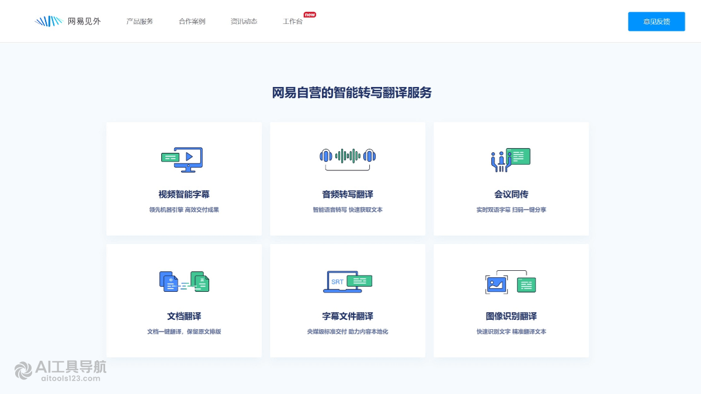Viewport: 701px width, 394px height.
Task: Open the 工作台 menu item
Action: pos(293,22)
